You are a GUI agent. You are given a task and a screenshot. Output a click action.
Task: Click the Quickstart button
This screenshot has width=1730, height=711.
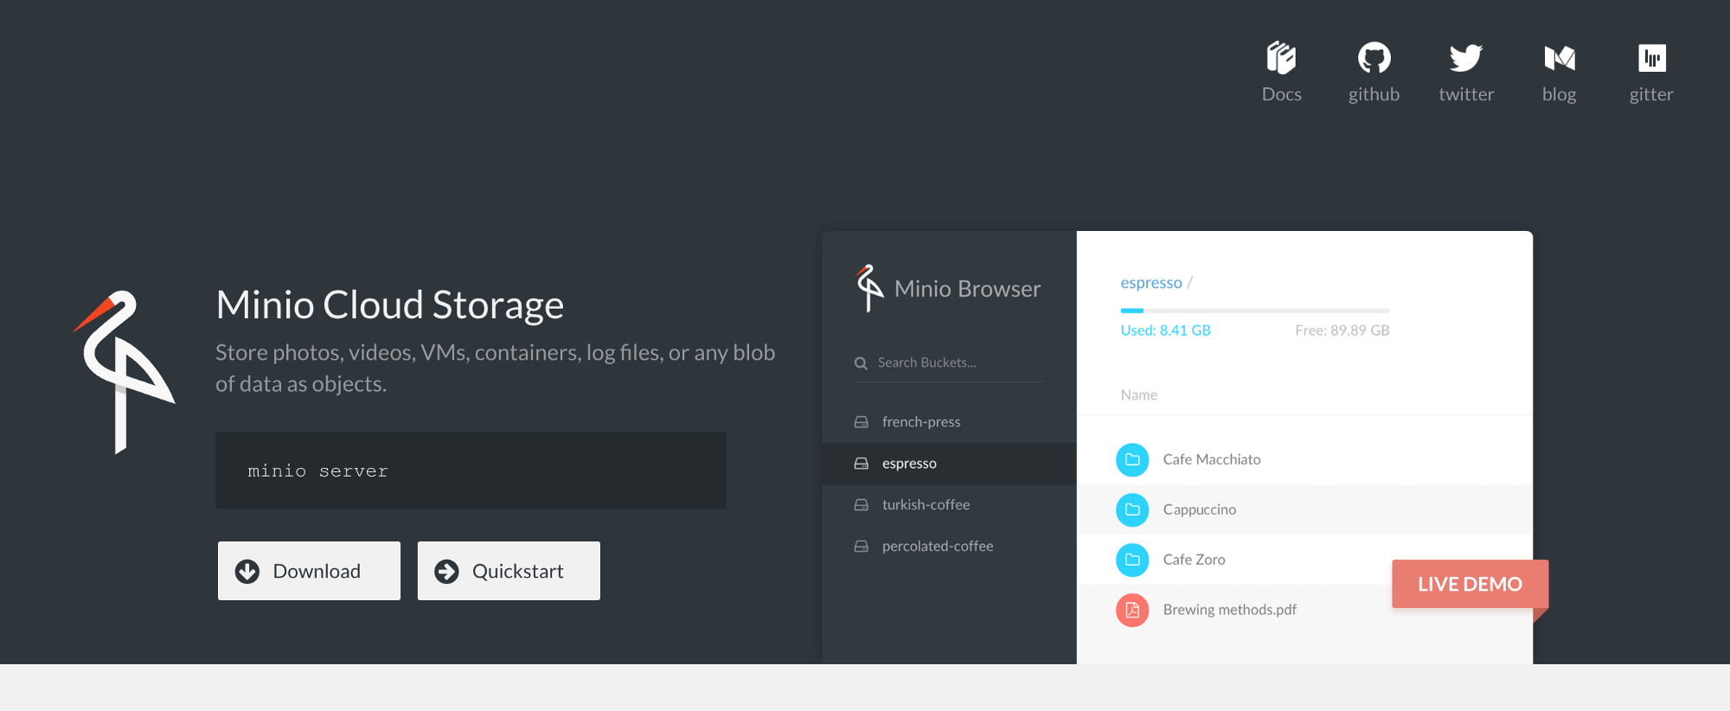(509, 571)
